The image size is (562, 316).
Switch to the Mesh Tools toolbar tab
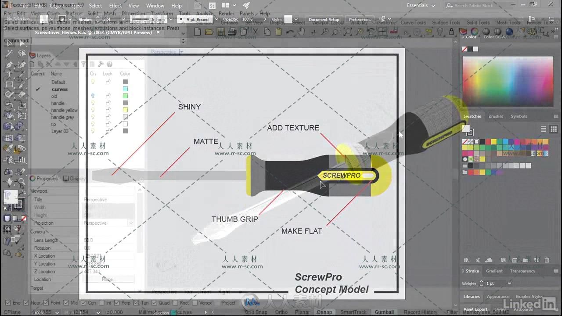(x=508, y=22)
